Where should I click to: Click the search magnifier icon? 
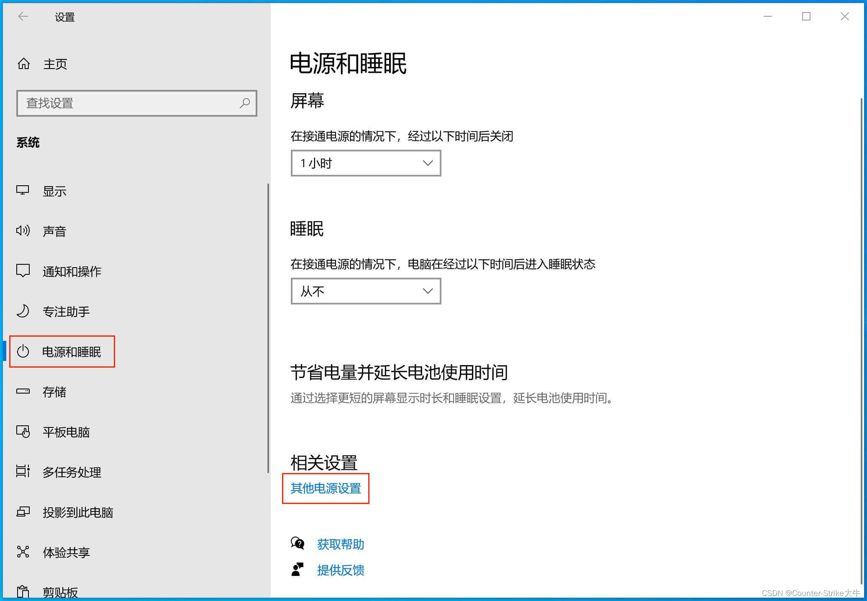pos(245,103)
